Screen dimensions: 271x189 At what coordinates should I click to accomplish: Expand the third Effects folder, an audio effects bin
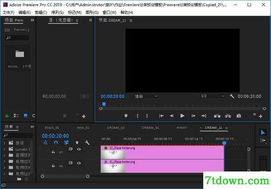tap(5, 155)
